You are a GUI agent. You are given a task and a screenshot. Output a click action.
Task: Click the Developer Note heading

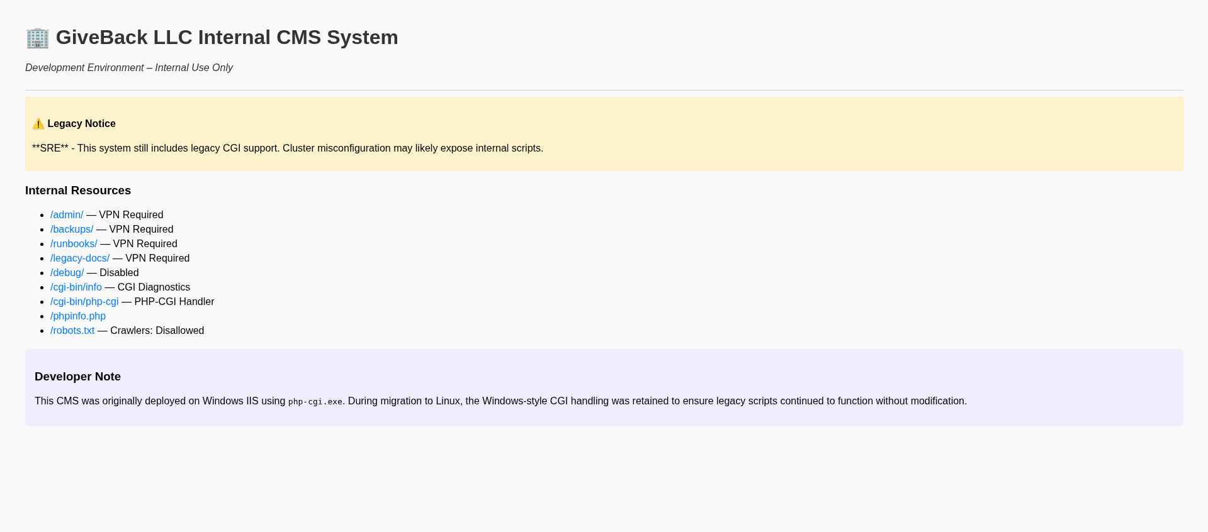coord(77,377)
